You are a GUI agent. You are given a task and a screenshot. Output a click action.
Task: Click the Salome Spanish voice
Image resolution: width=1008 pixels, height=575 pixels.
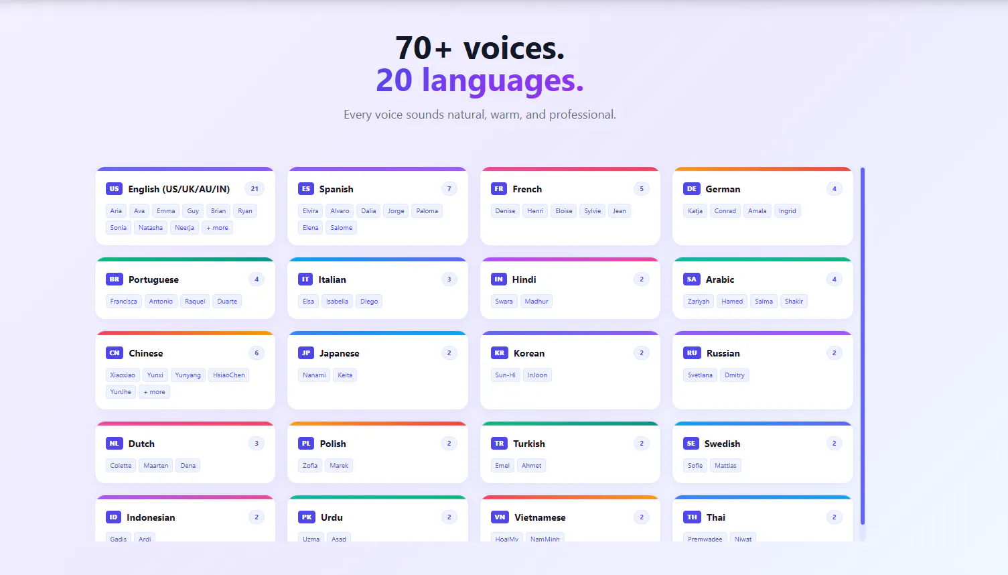pos(342,228)
